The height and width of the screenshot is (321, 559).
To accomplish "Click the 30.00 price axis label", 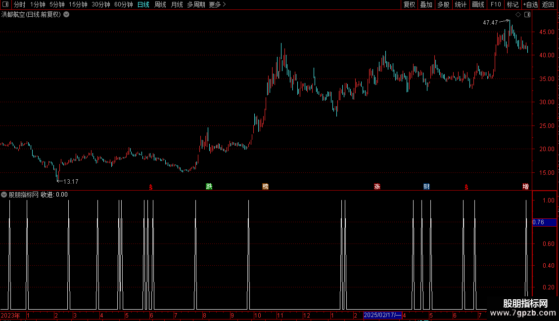I will click(x=547, y=102).
